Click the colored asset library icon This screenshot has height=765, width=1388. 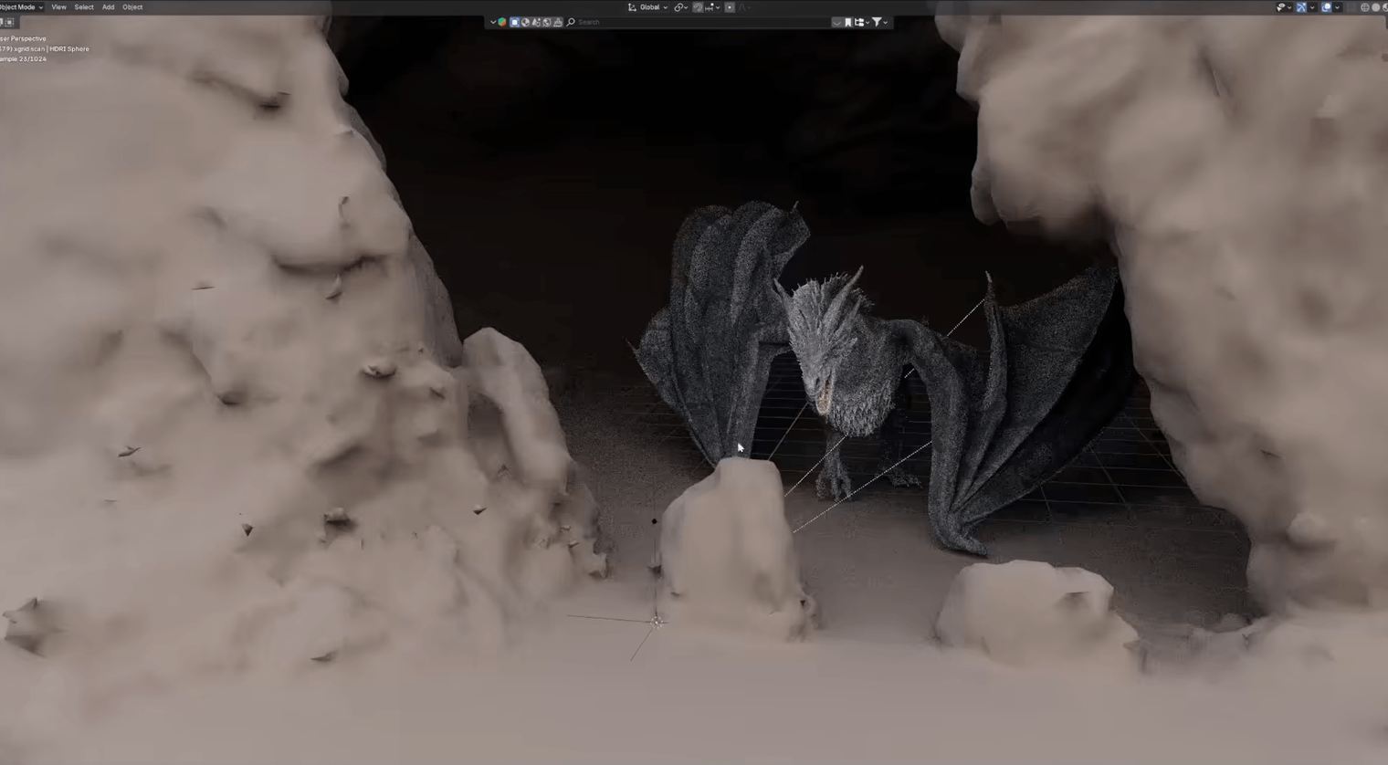point(502,22)
